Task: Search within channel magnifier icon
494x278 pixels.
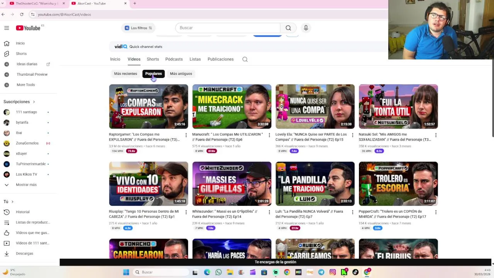Action: [245, 59]
